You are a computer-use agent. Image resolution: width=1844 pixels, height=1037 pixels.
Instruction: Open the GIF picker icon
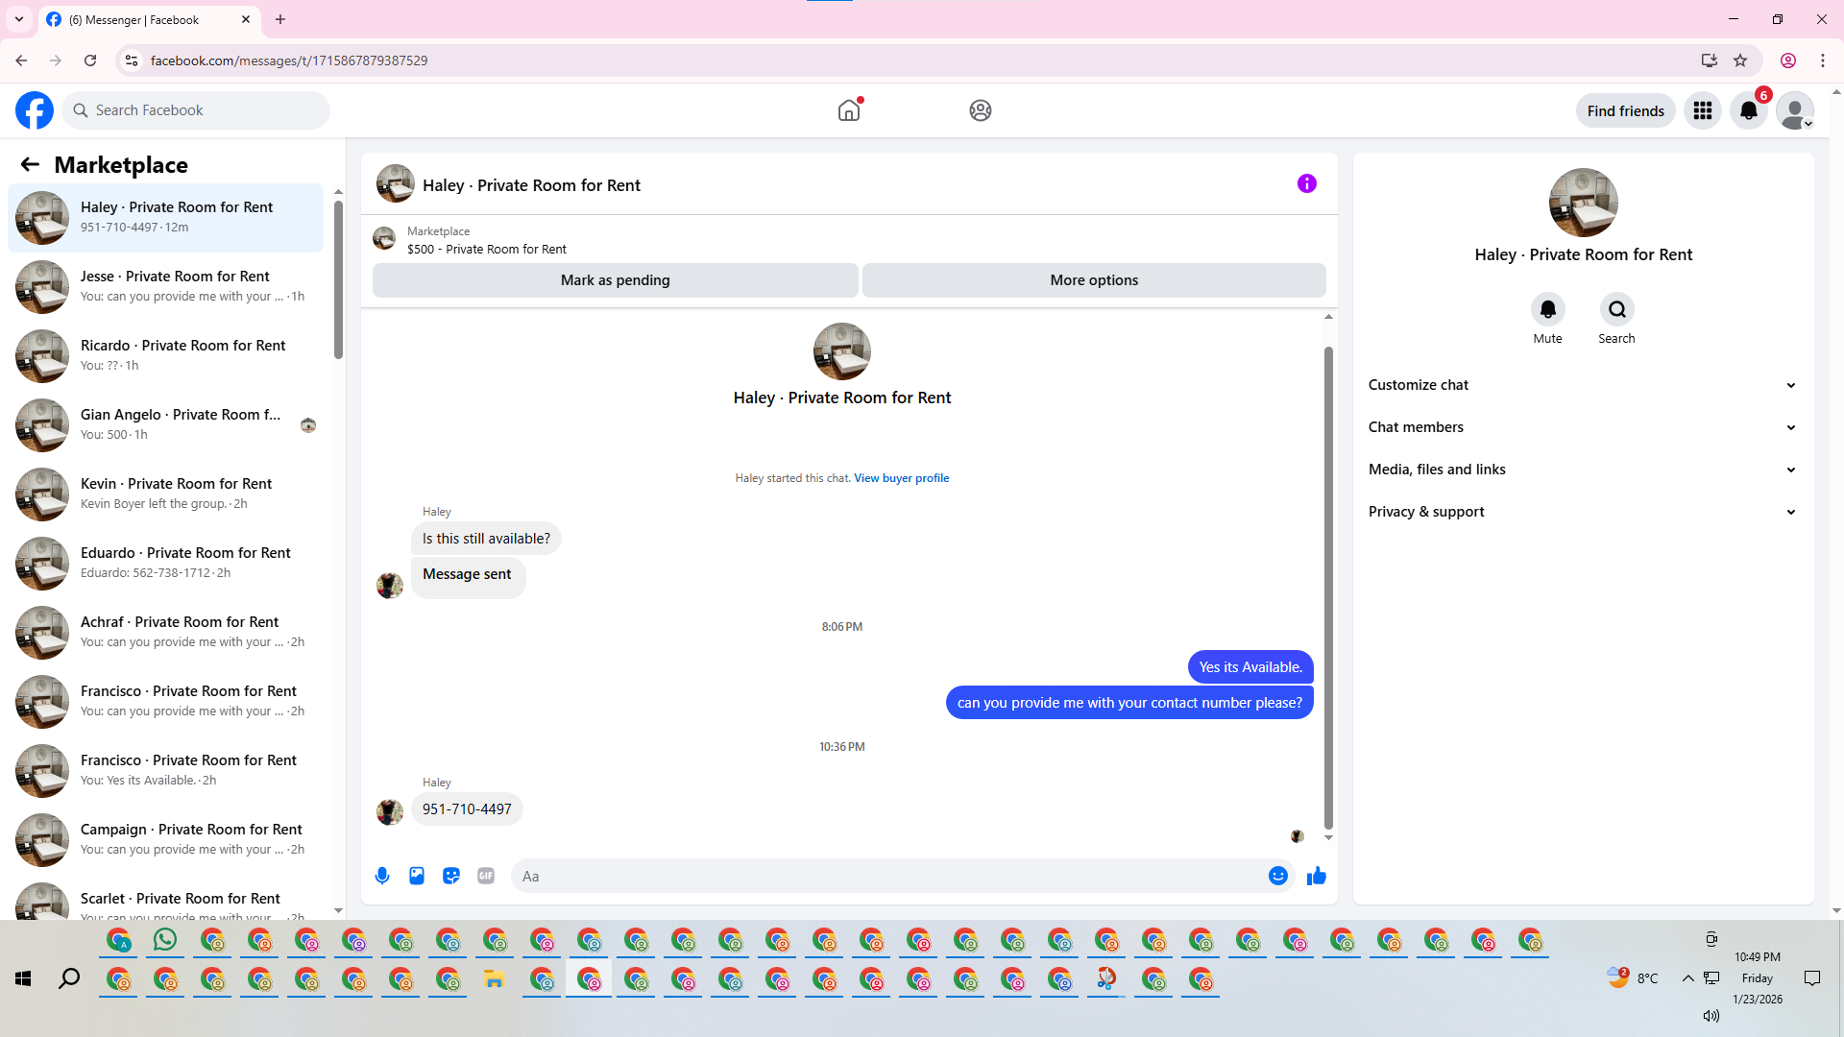tap(486, 876)
